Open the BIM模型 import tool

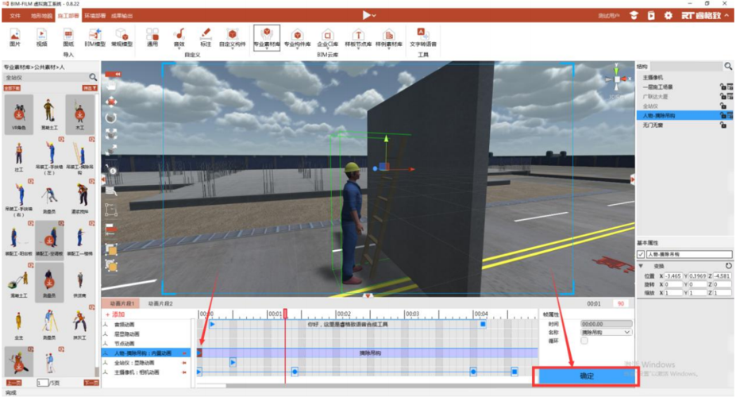95,37
